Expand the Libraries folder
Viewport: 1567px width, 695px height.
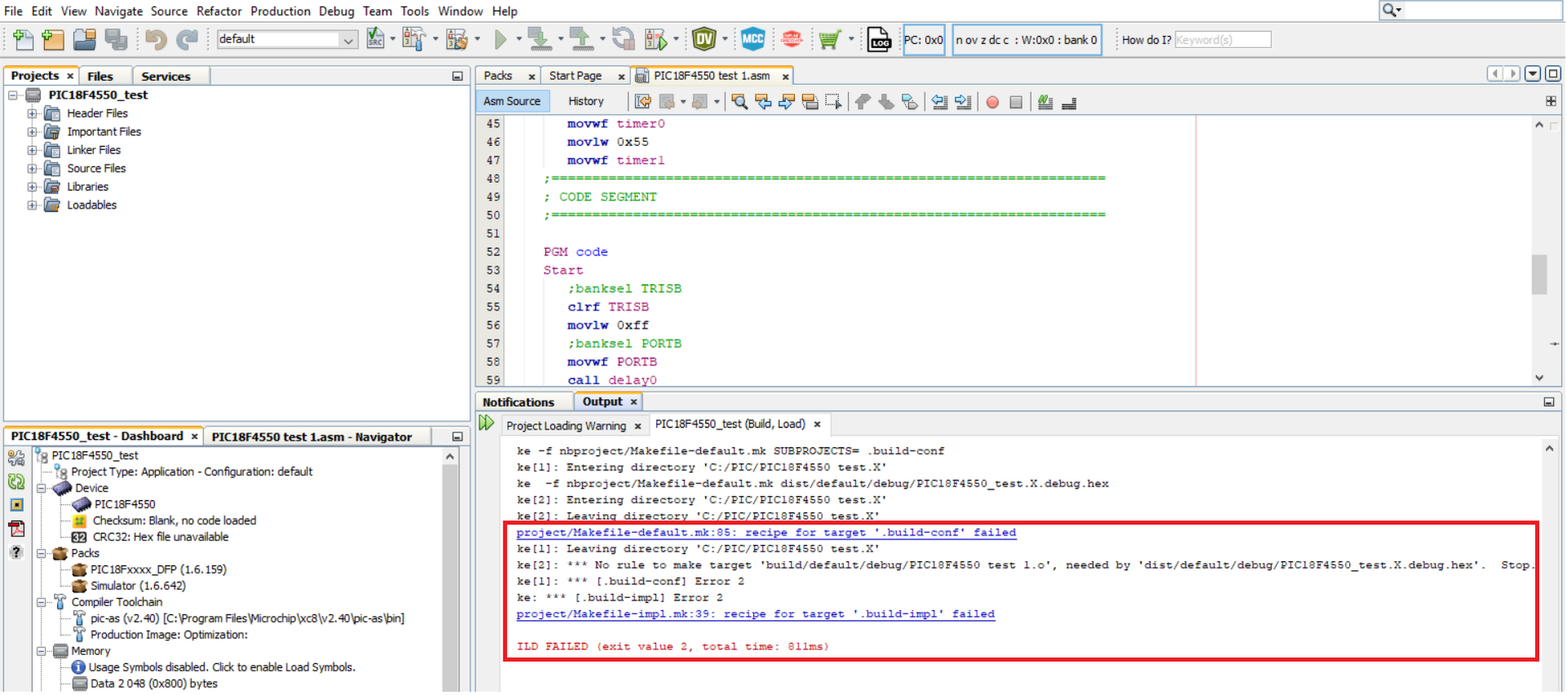tap(32, 187)
